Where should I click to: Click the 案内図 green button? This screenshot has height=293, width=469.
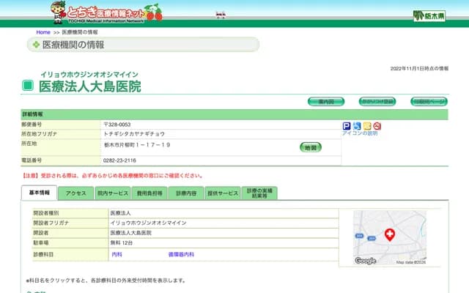pos(326,102)
